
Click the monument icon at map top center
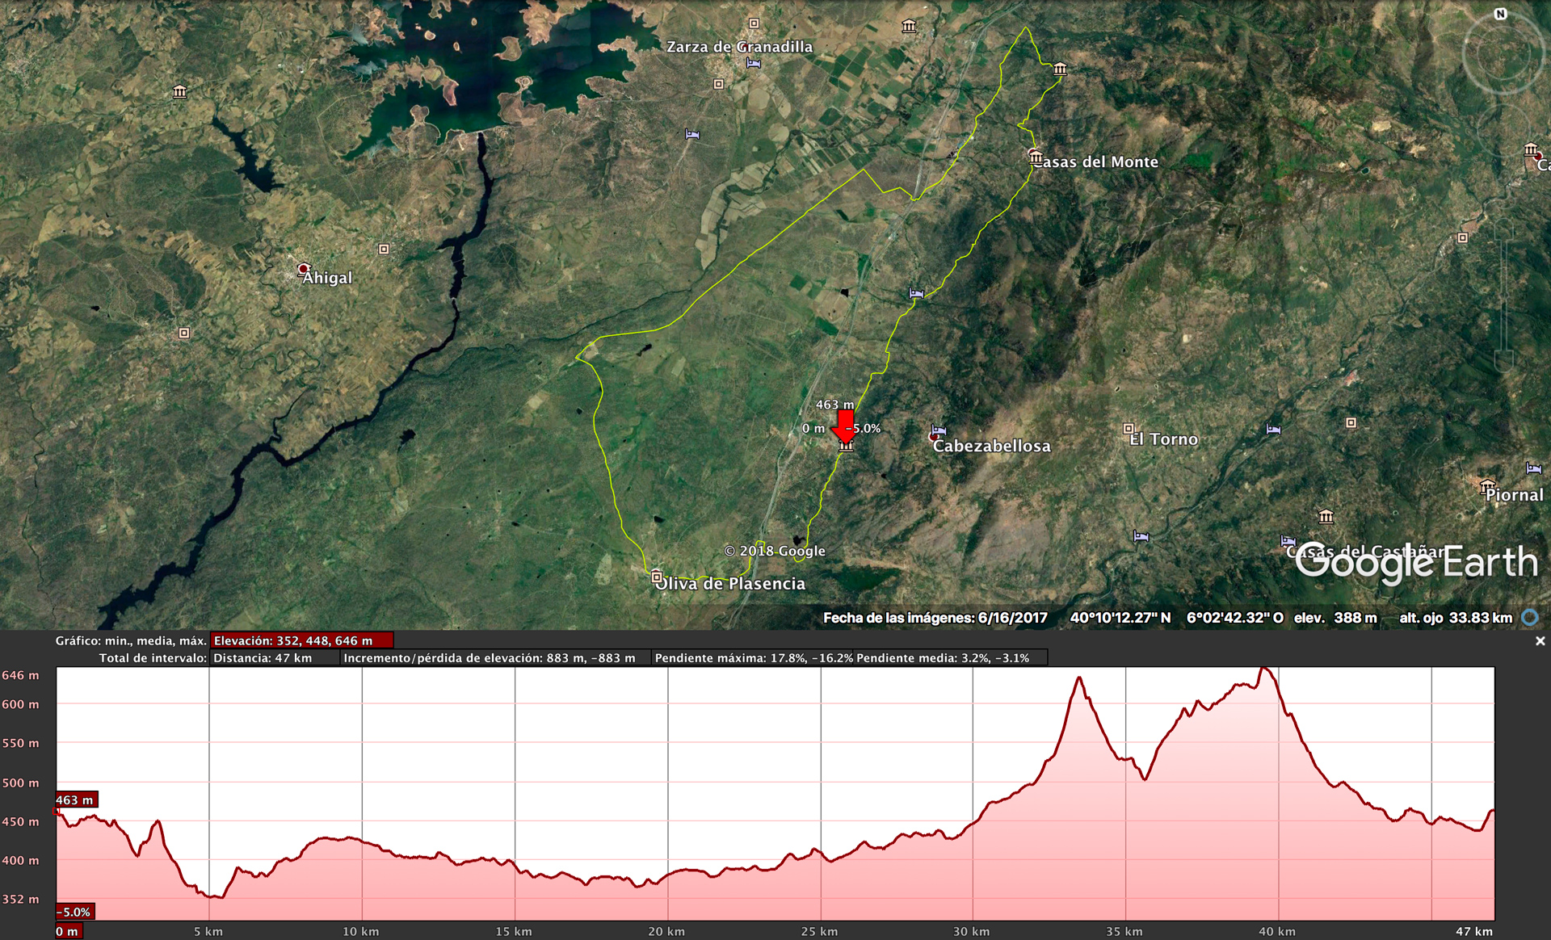click(909, 27)
